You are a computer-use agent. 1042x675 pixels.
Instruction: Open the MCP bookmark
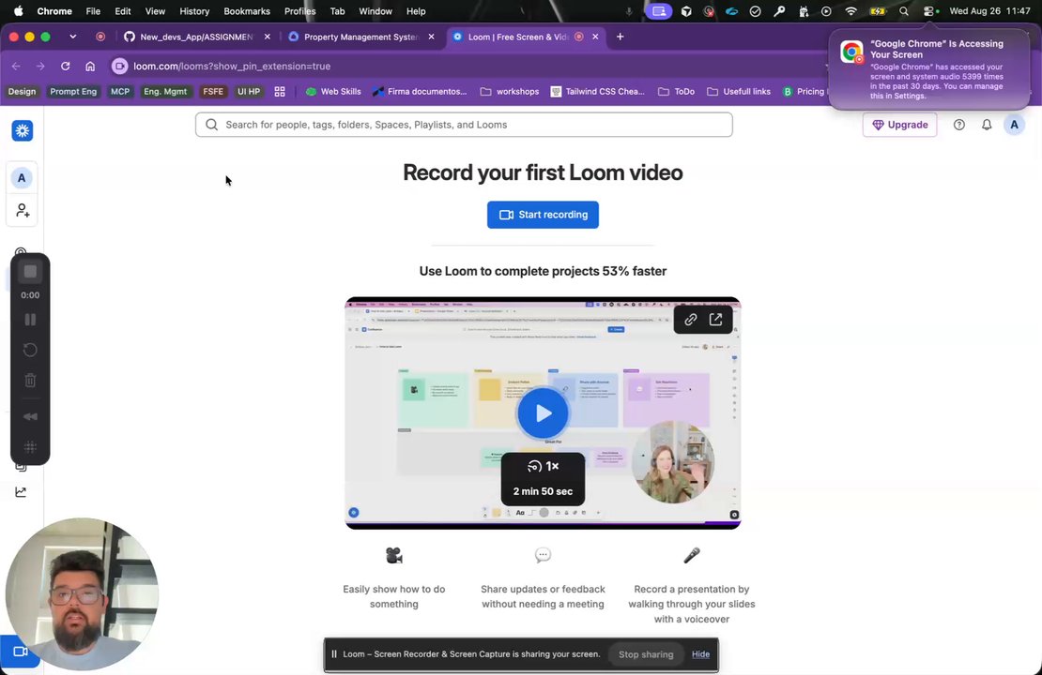pos(119,92)
